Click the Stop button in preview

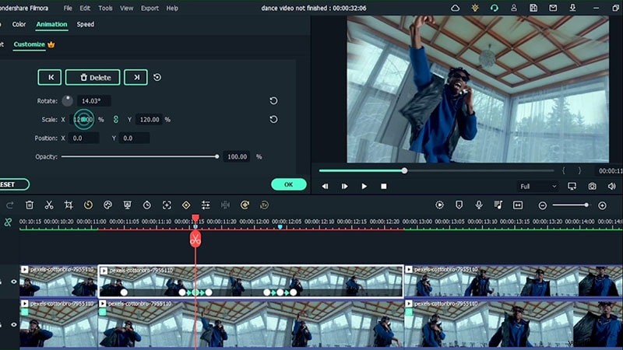point(383,186)
